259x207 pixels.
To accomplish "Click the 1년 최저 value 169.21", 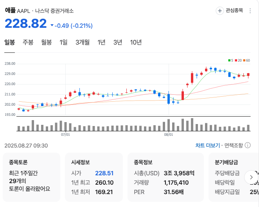I will click(104, 192).
